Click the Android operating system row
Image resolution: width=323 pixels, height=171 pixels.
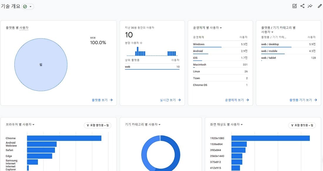(220, 51)
